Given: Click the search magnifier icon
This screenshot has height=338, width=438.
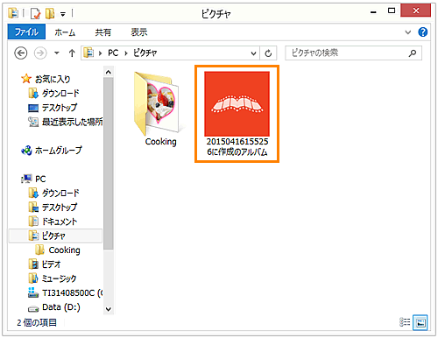Looking at the screenshot, I should click(413, 53).
